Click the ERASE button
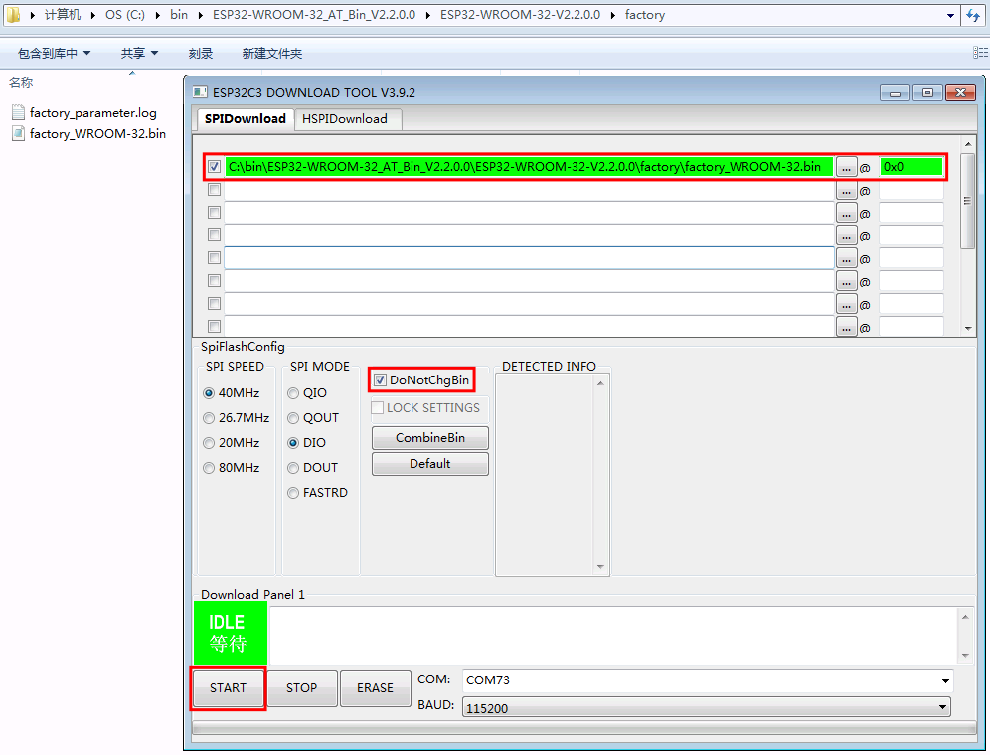The width and height of the screenshot is (990, 755). (x=376, y=687)
